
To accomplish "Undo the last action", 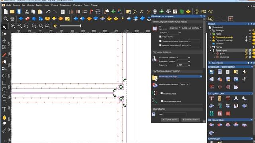I will [48, 12].
